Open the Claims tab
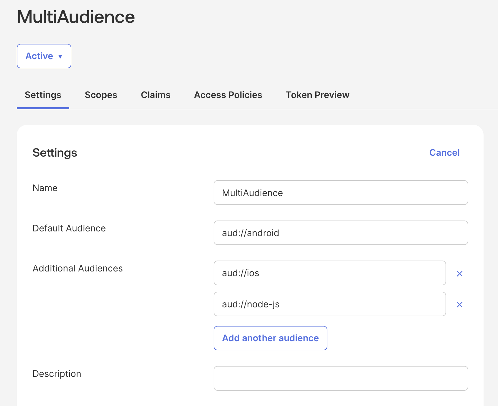 pyautogui.click(x=156, y=95)
